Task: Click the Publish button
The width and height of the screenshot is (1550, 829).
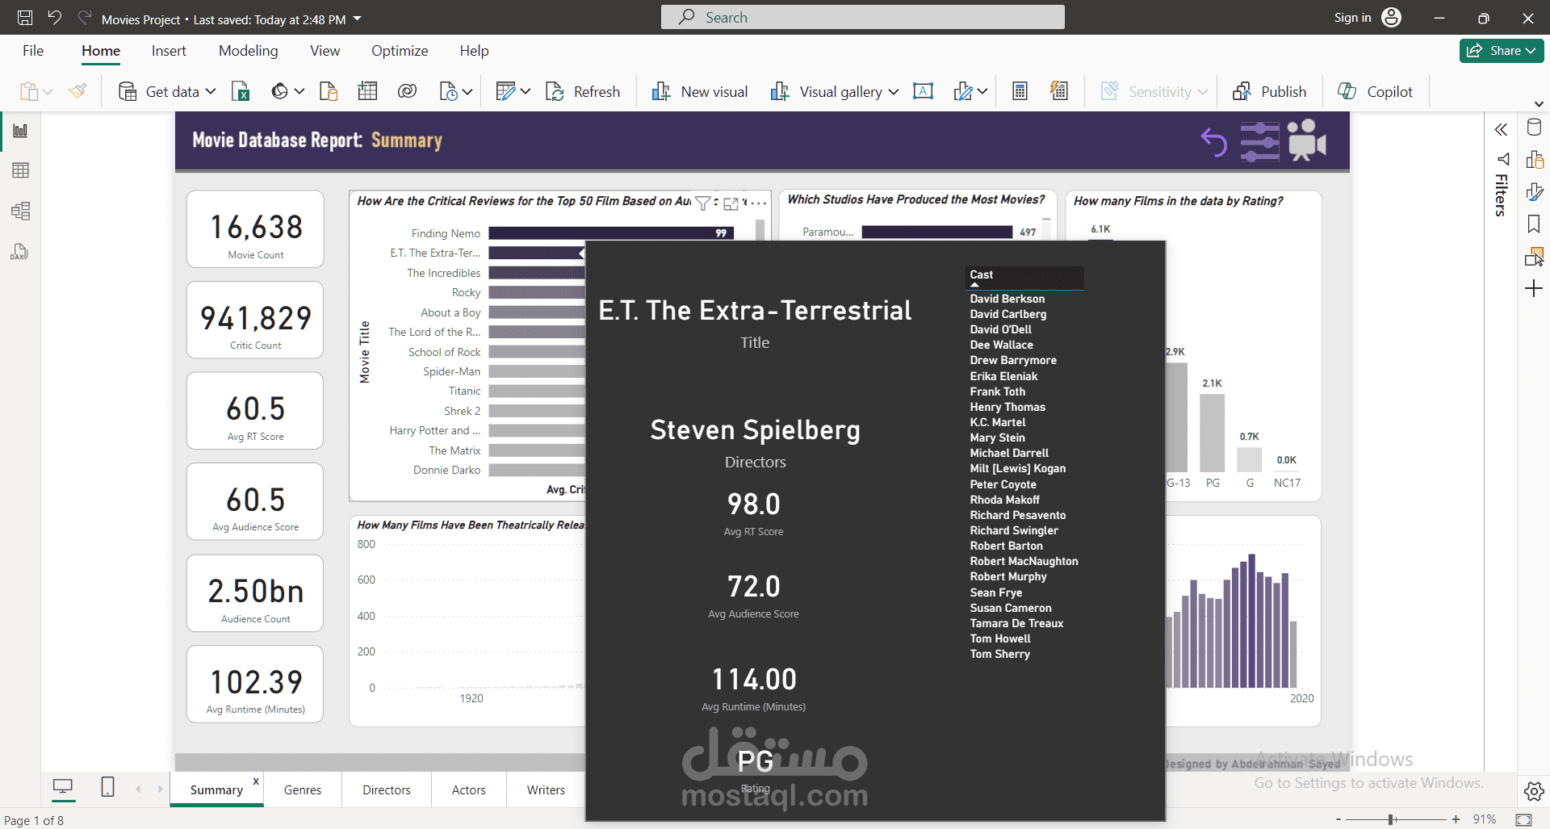Action: [x=1269, y=91]
